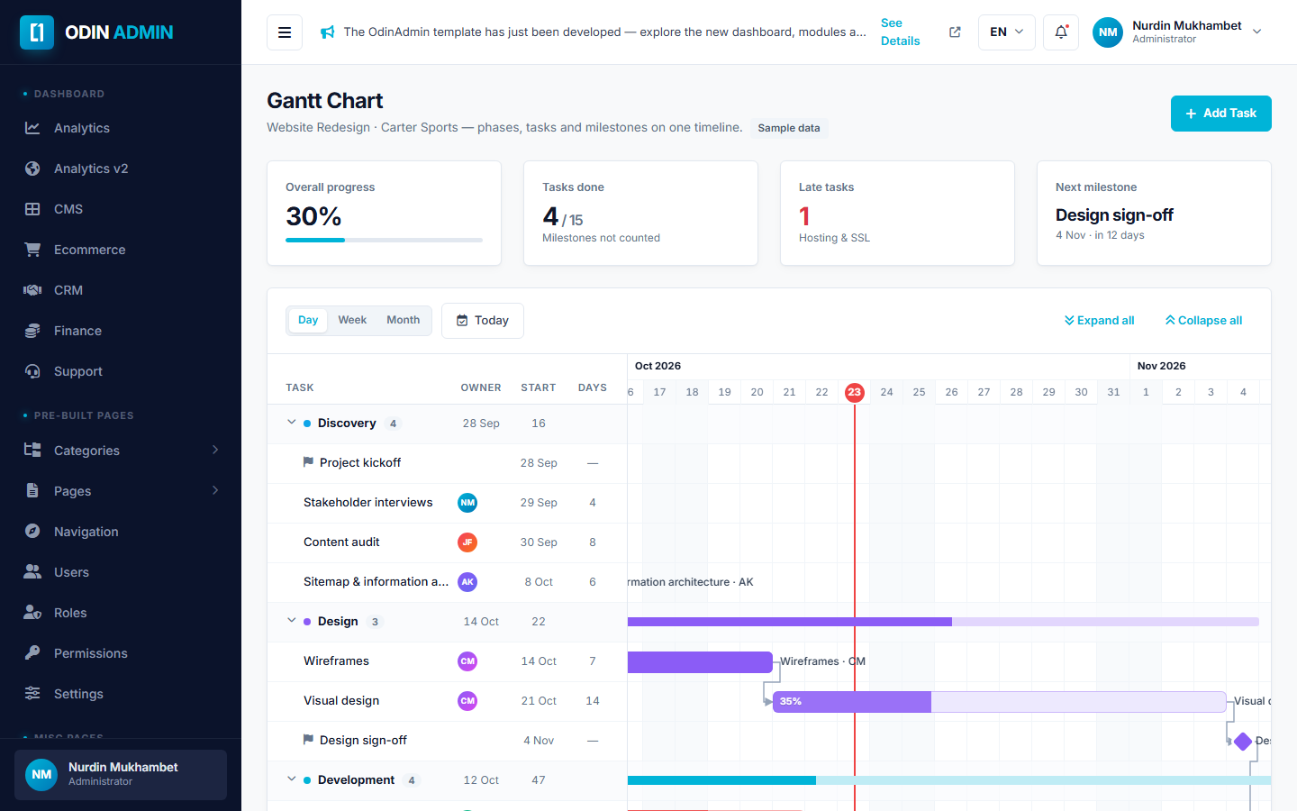The width and height of the screenshot is (1297, 811).
Task: Click Collapse all link
Action: pos(1203,321)
